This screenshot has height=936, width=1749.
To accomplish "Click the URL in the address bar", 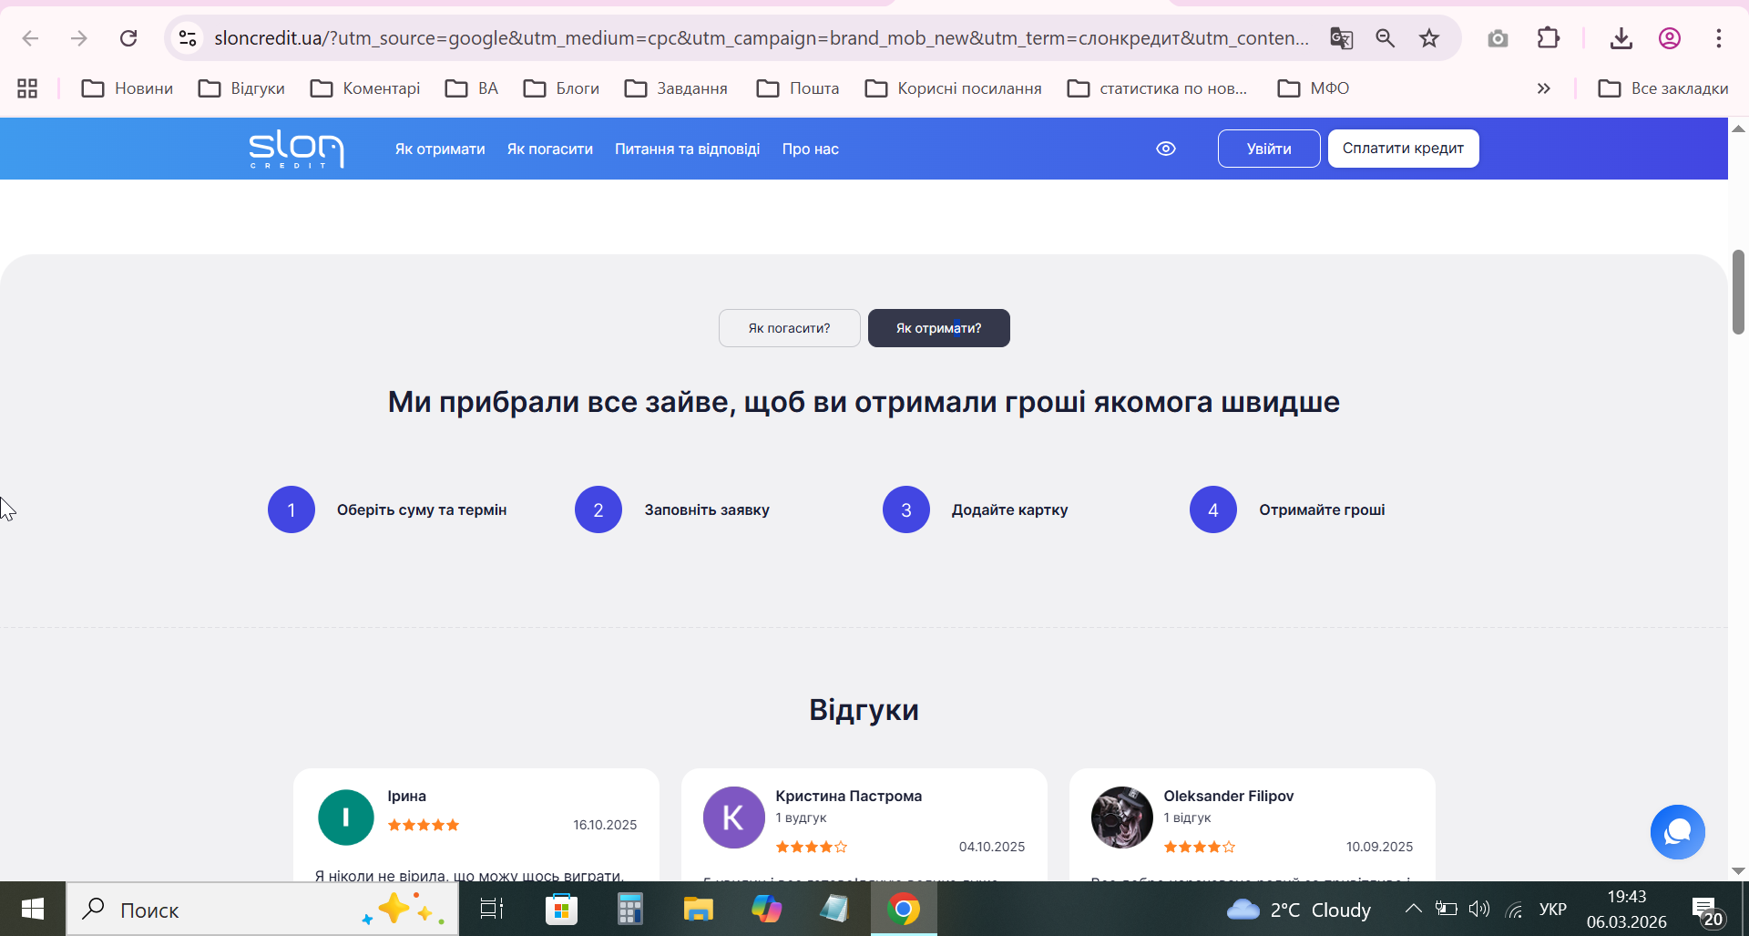I will pyautogui.click(x=762, y=38).
